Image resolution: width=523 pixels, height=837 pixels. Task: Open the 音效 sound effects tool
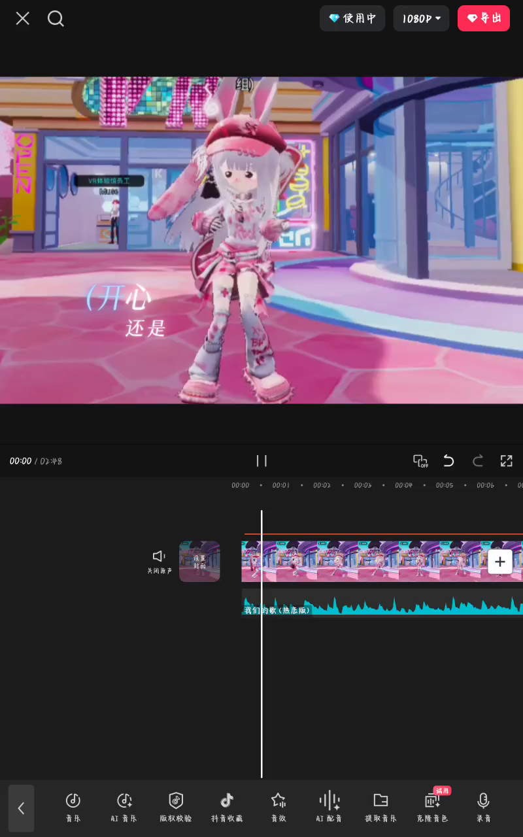click(x=278, y=807)
